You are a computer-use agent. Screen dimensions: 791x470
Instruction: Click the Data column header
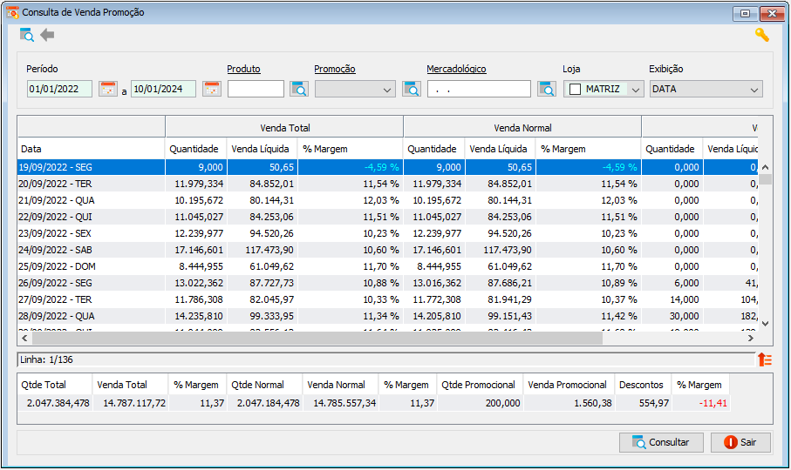92,149
